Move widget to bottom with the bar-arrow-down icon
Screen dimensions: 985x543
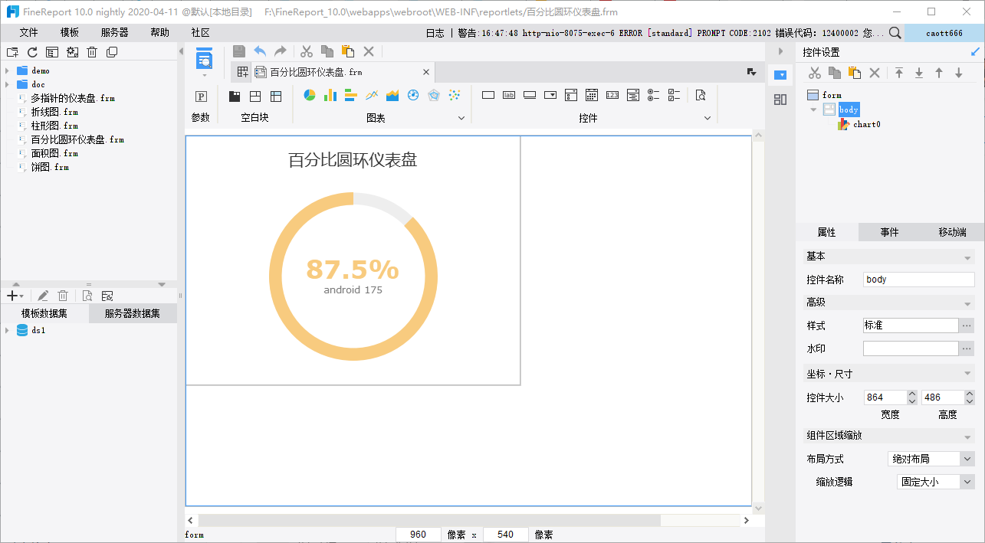click(x=919, y=73)
